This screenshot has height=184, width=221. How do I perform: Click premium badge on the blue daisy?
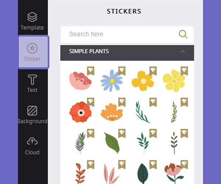point(122,71)
